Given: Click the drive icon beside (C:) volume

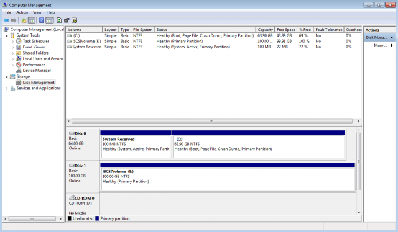Looking at the screenshot, I should 69,36.
